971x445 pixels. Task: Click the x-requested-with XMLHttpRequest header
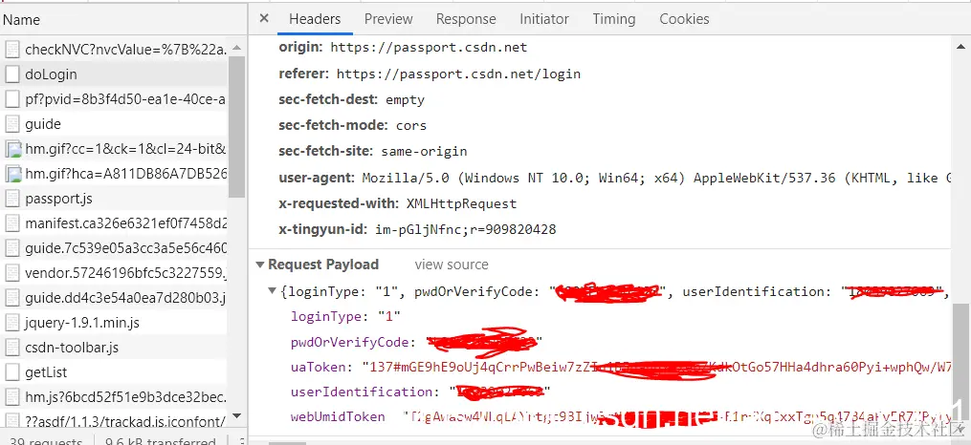(398, 203)
